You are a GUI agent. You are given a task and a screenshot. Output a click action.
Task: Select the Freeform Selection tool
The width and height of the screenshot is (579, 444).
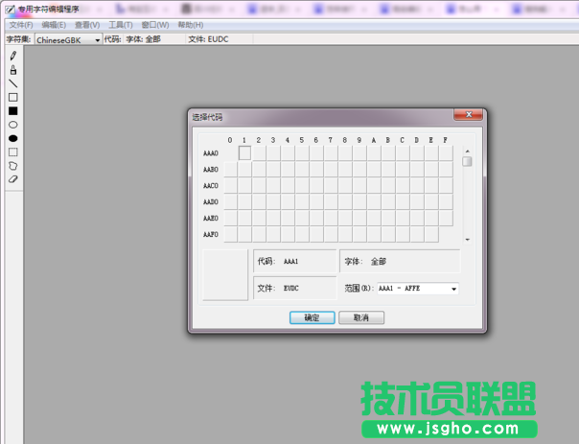tap(13, 166)
